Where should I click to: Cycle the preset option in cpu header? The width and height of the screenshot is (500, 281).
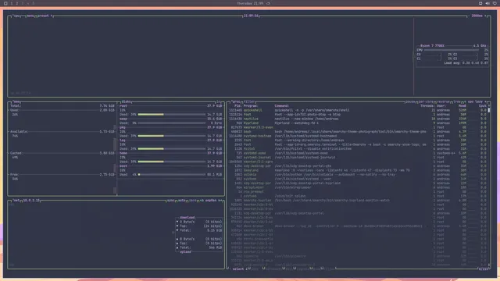(x=45, y=16)
